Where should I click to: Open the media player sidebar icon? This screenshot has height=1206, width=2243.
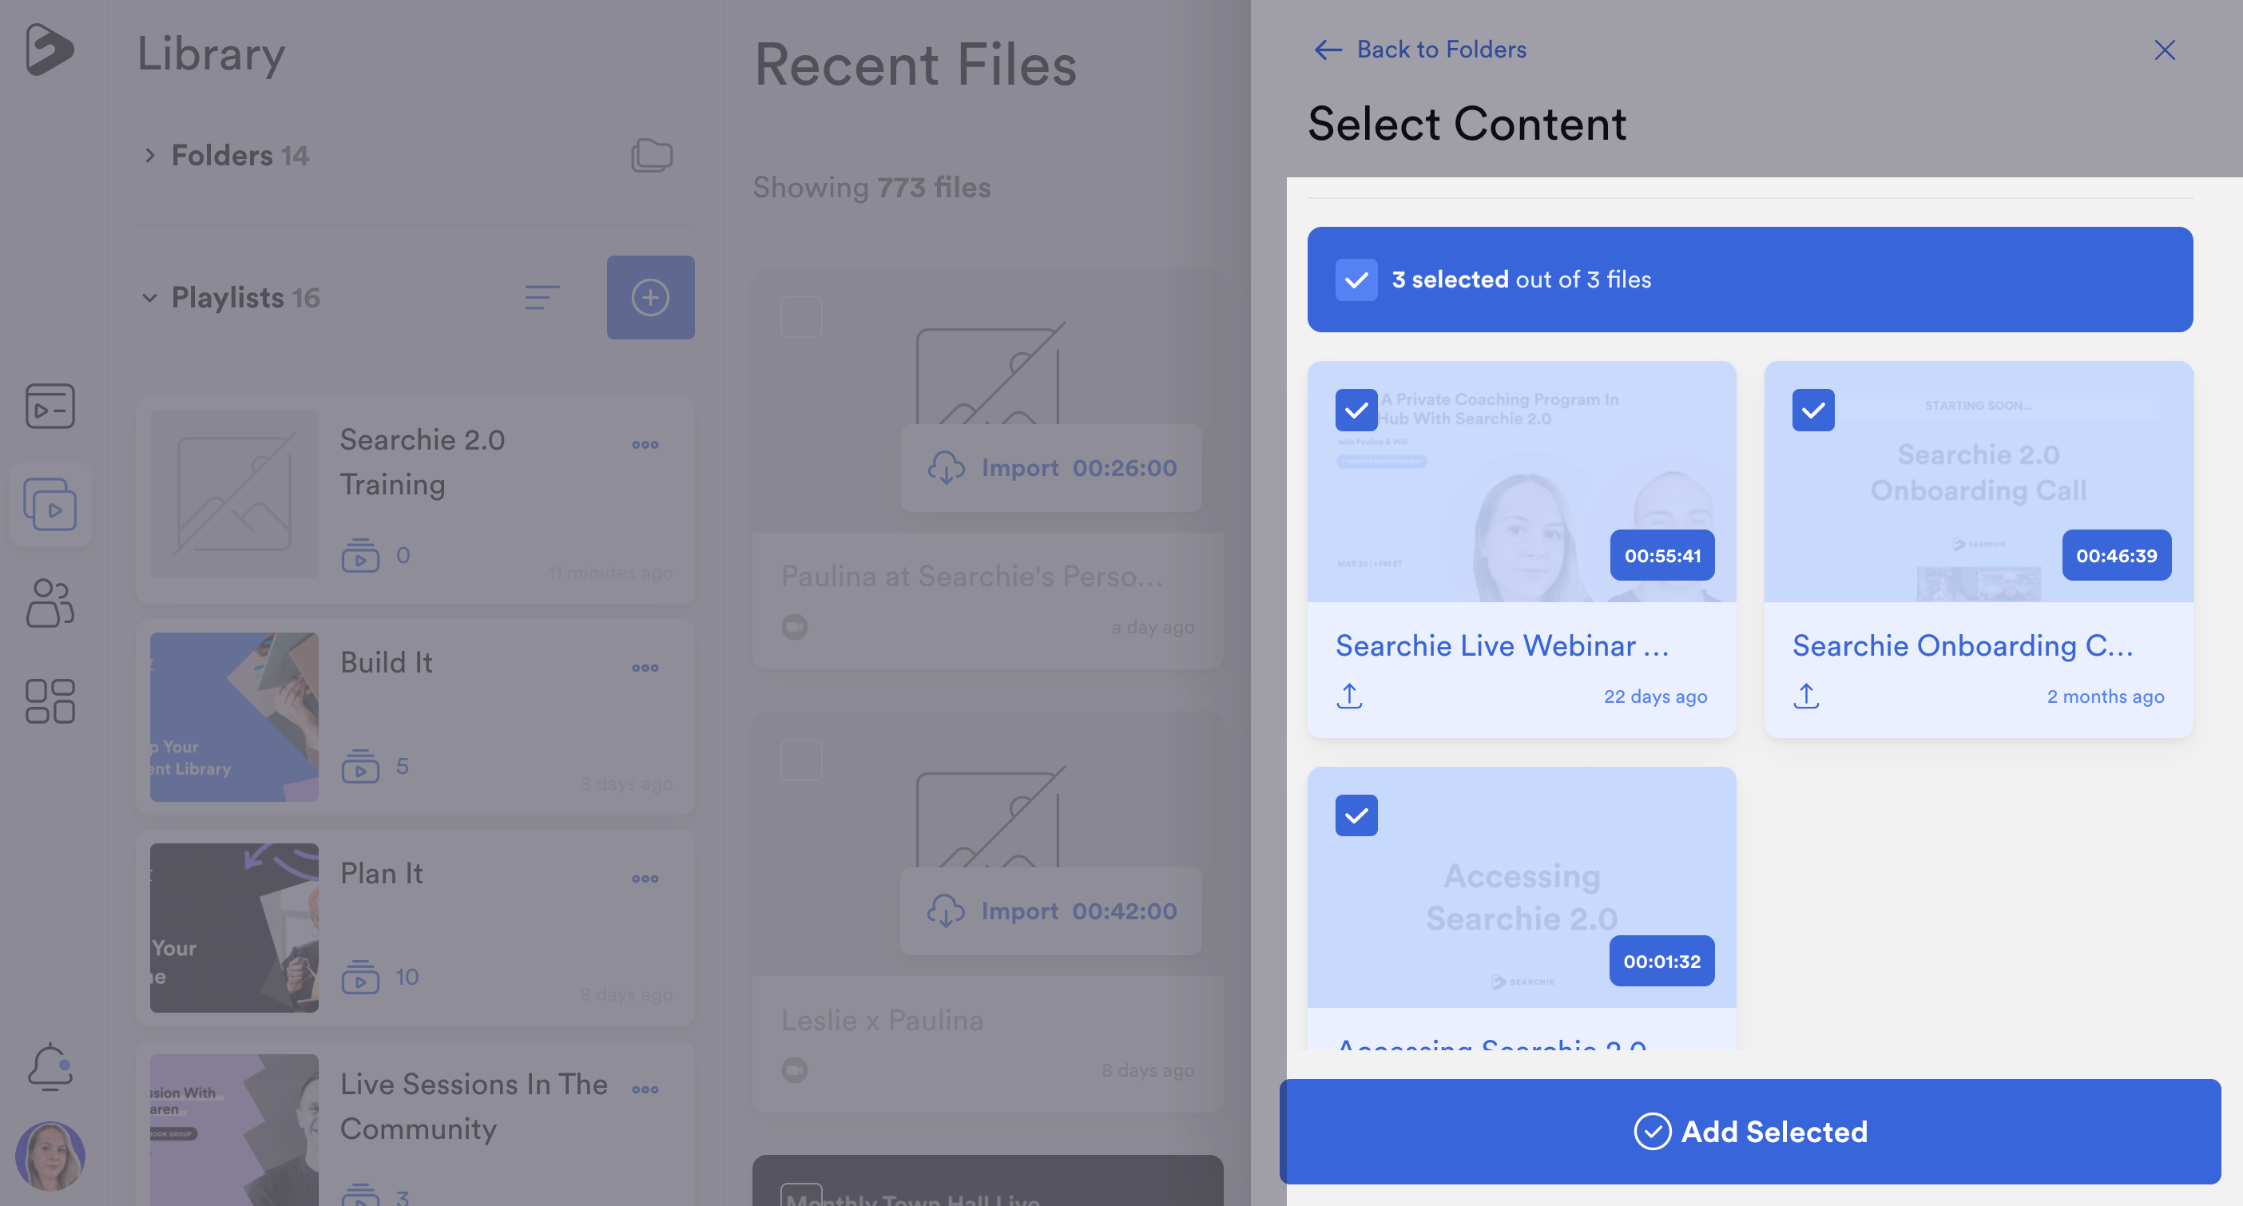(x=50, y=407)
